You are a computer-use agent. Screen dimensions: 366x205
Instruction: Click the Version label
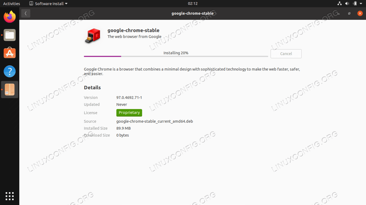click(x=91, y=98)
